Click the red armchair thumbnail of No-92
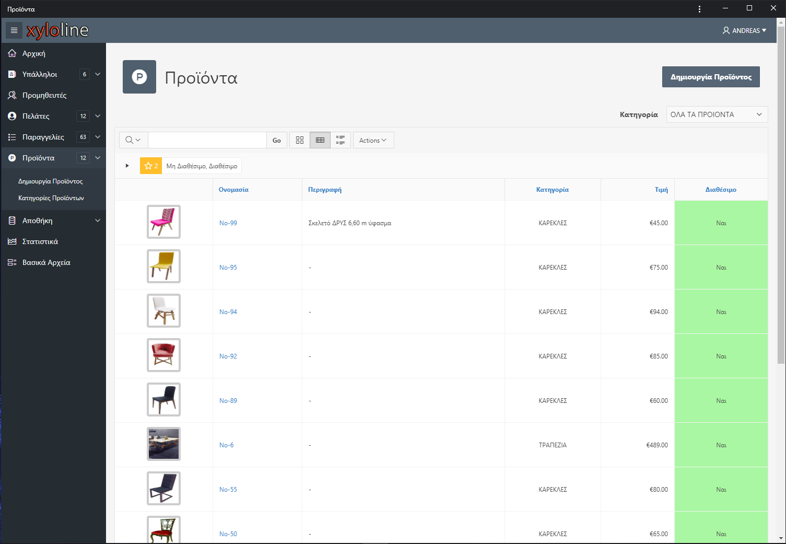Viewport: 786px width, 544px height. coord(163,355)
